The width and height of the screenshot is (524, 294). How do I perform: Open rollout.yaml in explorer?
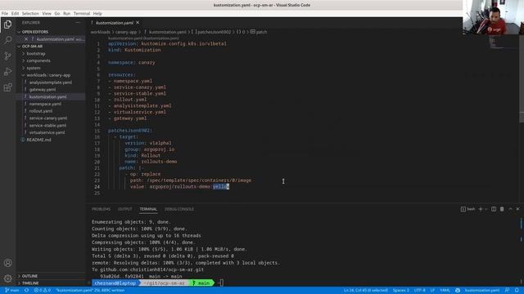(41, 111)
